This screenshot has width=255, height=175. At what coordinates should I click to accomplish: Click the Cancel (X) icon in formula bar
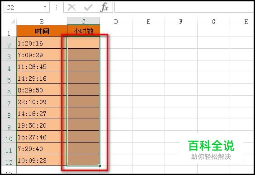pos(71,7)
